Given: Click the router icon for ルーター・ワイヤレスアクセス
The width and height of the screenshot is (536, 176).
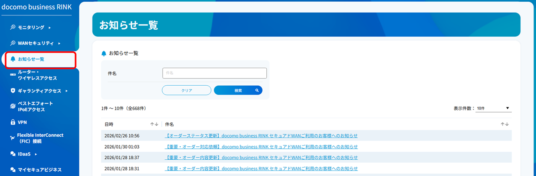Looking at the screenshot, I should point(13,75).
